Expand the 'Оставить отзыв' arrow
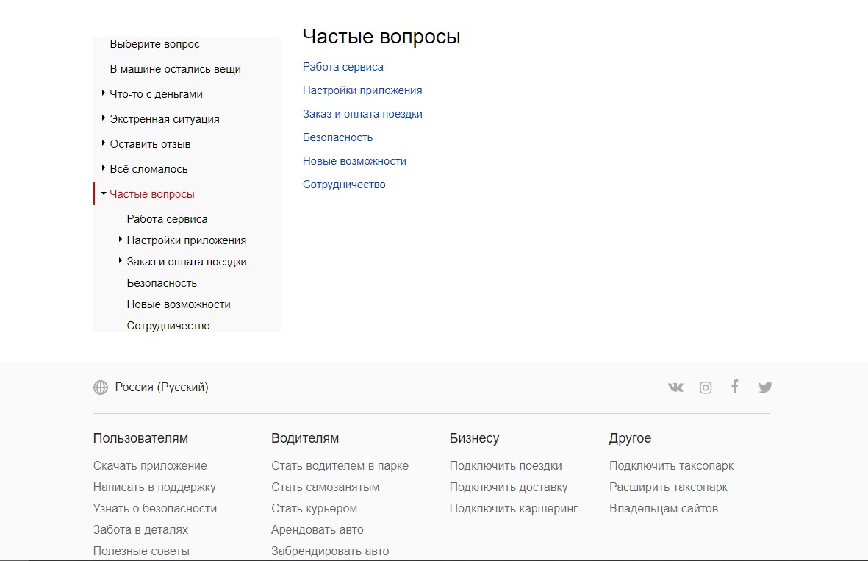 point(104,143)
